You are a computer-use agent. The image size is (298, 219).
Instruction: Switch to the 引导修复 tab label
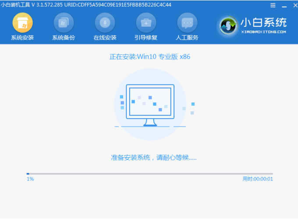point(146,38)
